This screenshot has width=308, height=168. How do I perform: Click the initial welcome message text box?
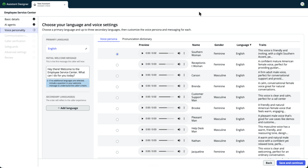68,72
